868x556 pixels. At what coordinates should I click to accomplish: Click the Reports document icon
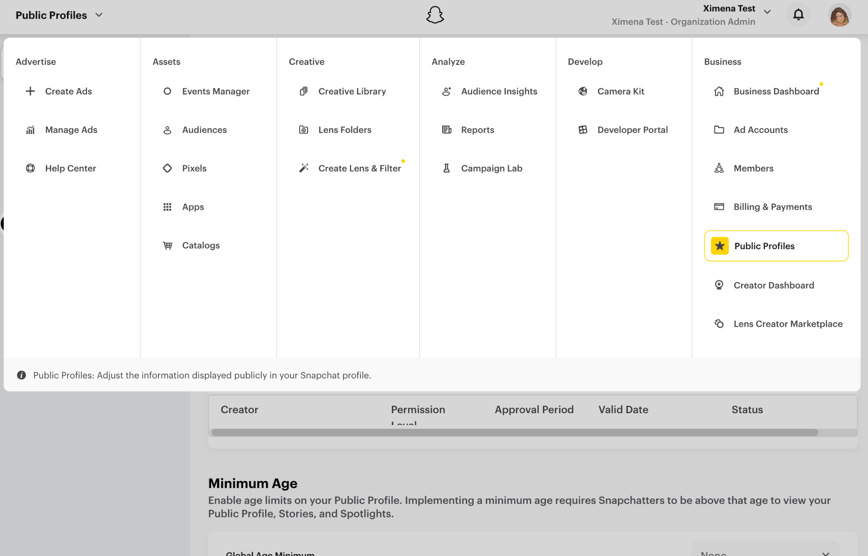446,130
